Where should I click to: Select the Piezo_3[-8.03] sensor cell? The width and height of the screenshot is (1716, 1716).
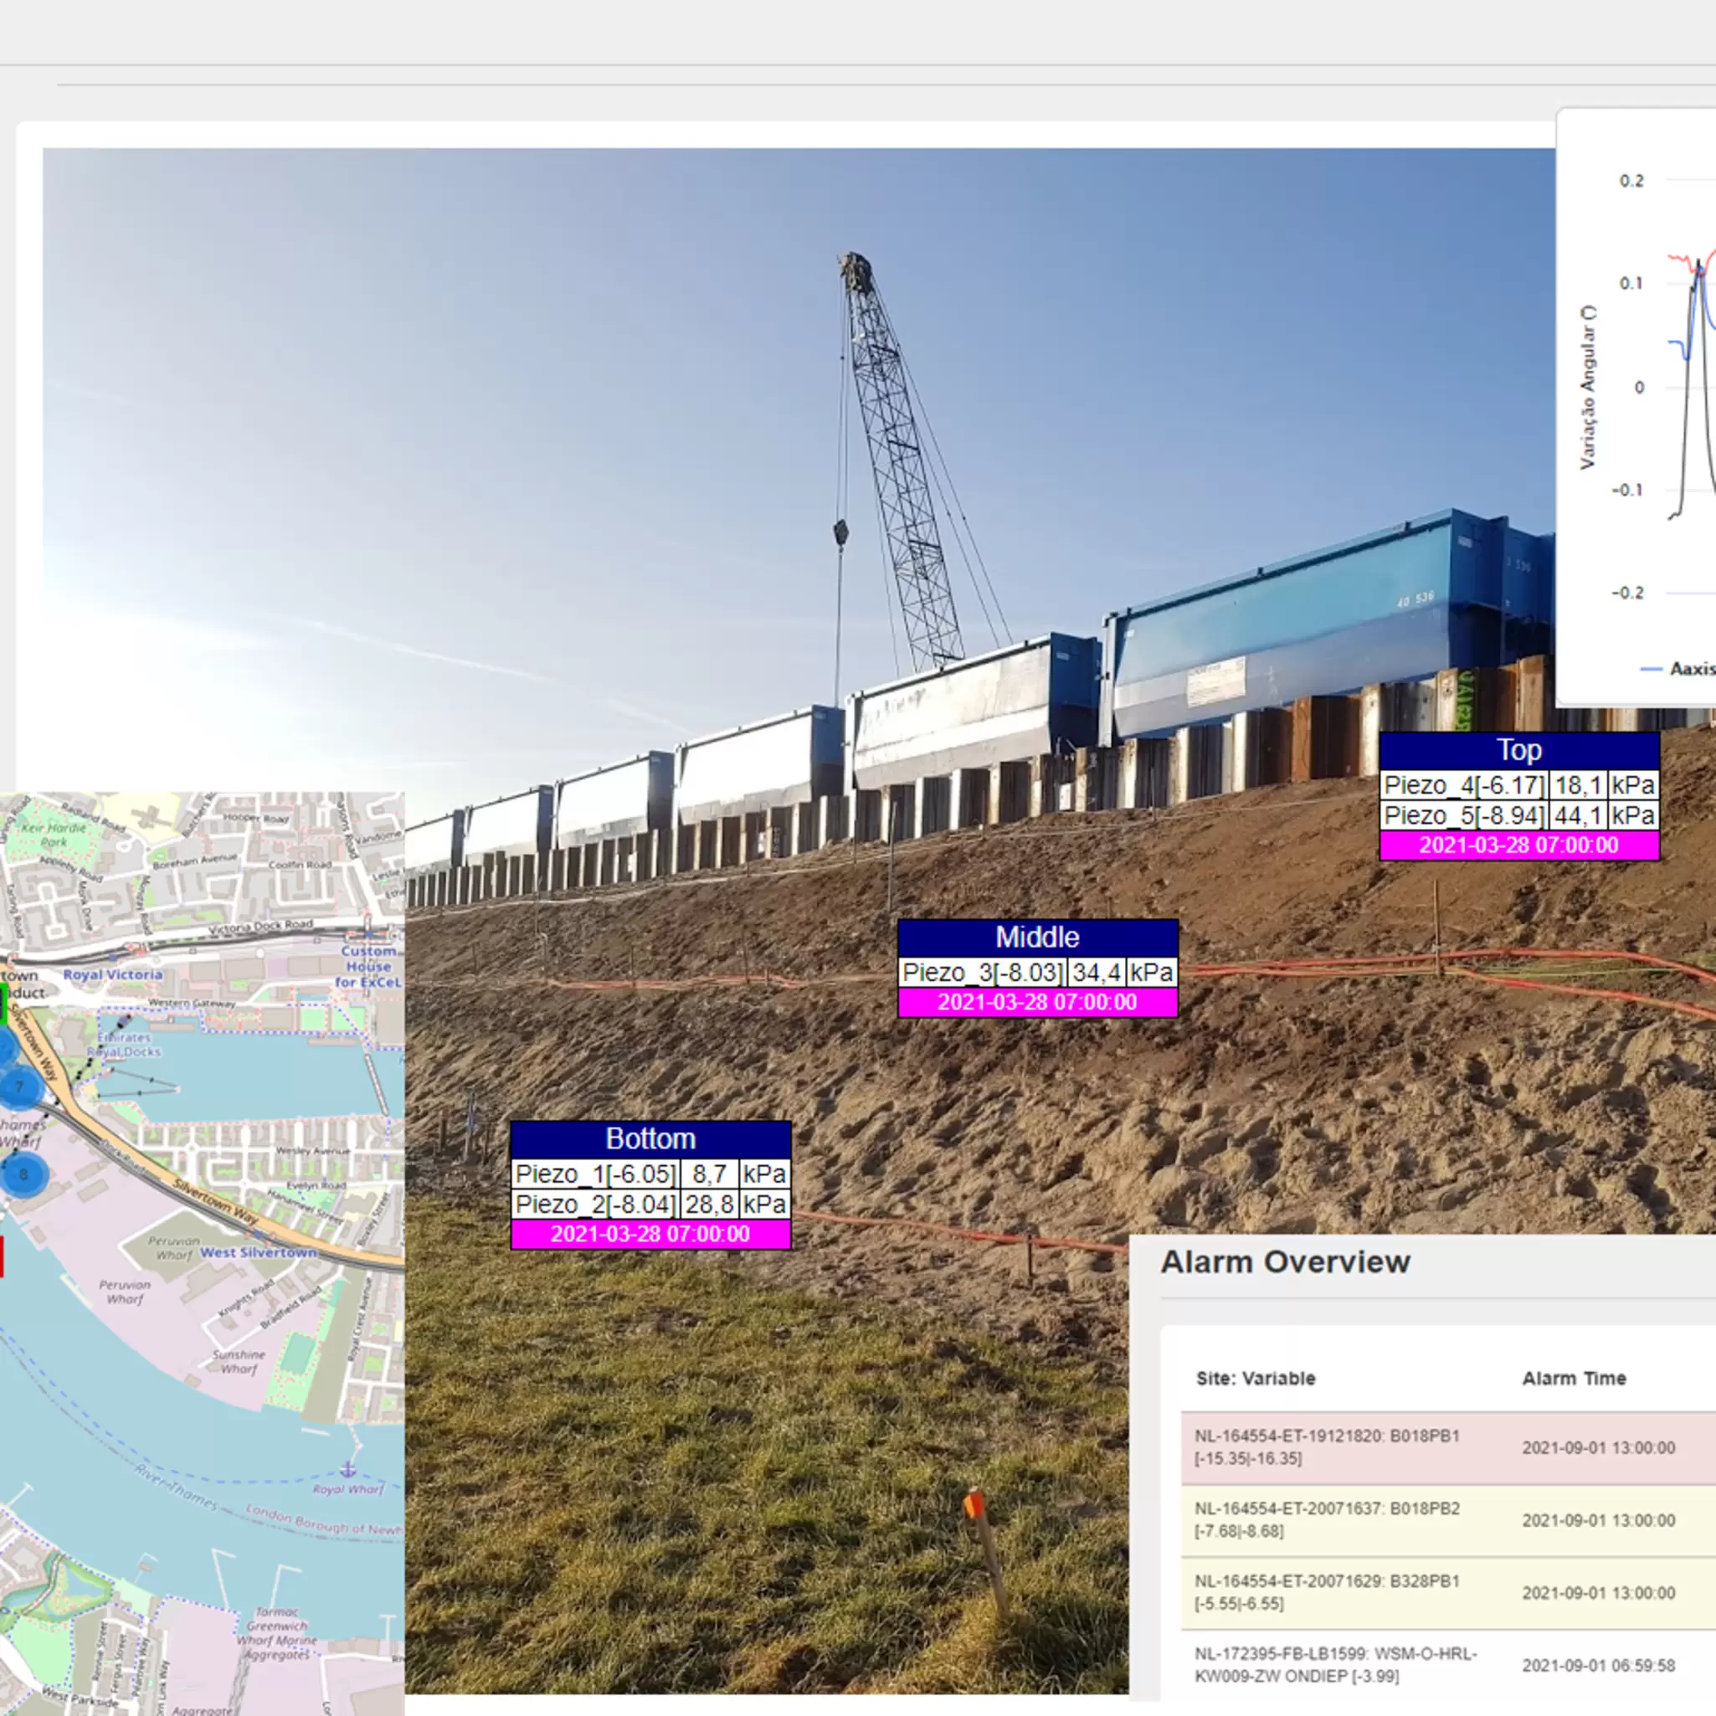point(983,973)
